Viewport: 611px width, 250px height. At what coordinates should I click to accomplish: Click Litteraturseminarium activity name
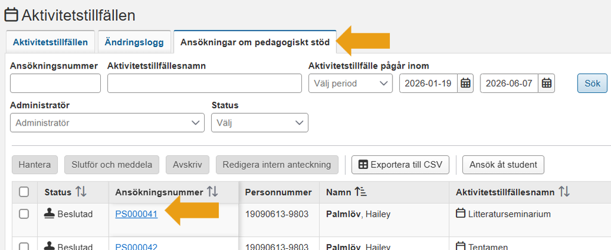[x=510, y=214]
